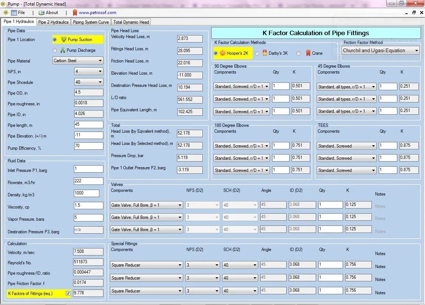
Task: Click Qty field of first 90 Degree Elbow
Action: click(281, 86)
